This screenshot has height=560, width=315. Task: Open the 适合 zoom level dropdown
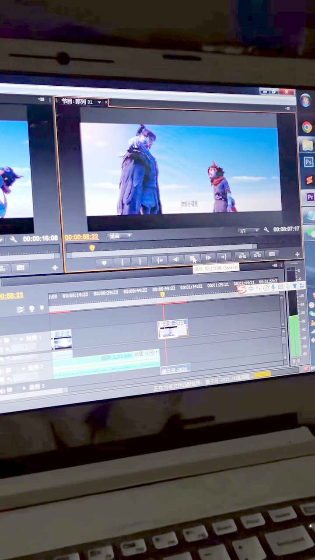click(x=119, y=236)
